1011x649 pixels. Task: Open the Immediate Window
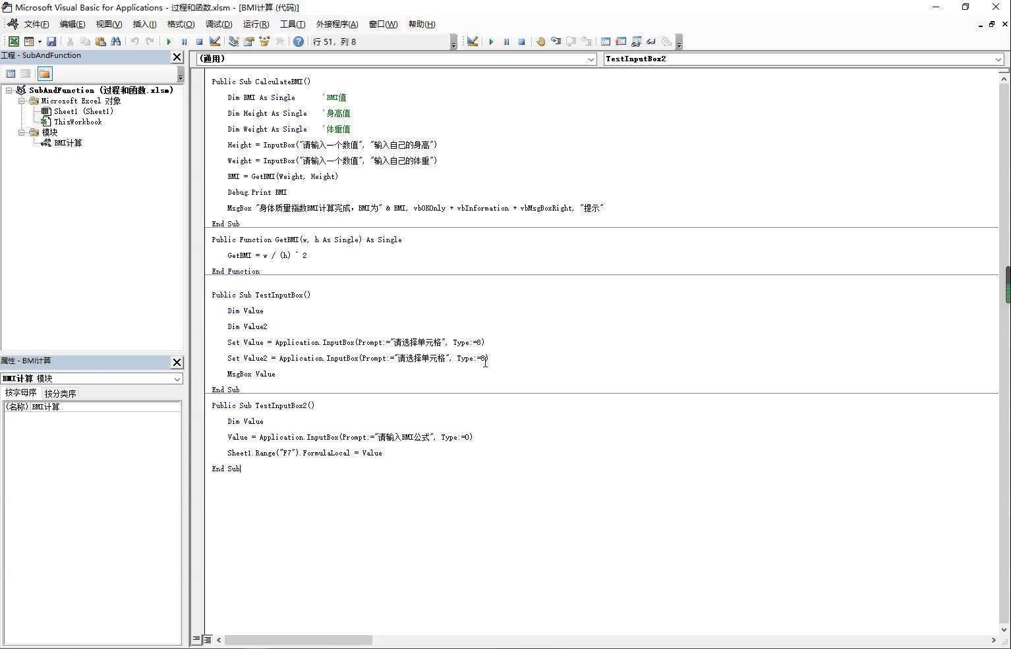click(x=621, y=41)
